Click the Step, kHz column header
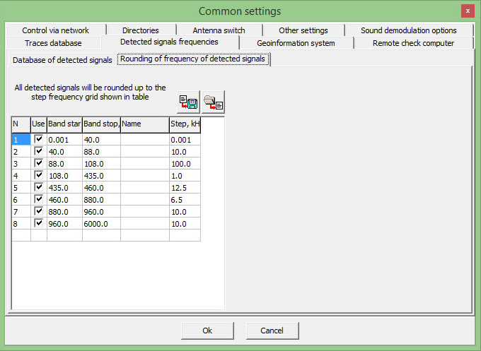481x351 pixels. (185, 124)
